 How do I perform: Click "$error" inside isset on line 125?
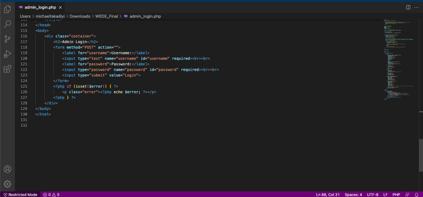click(96, 86)
